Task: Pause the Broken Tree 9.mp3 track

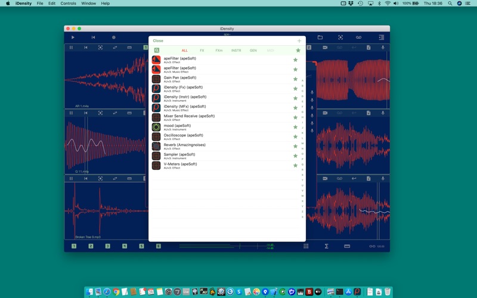Action: tap(71, 178)
